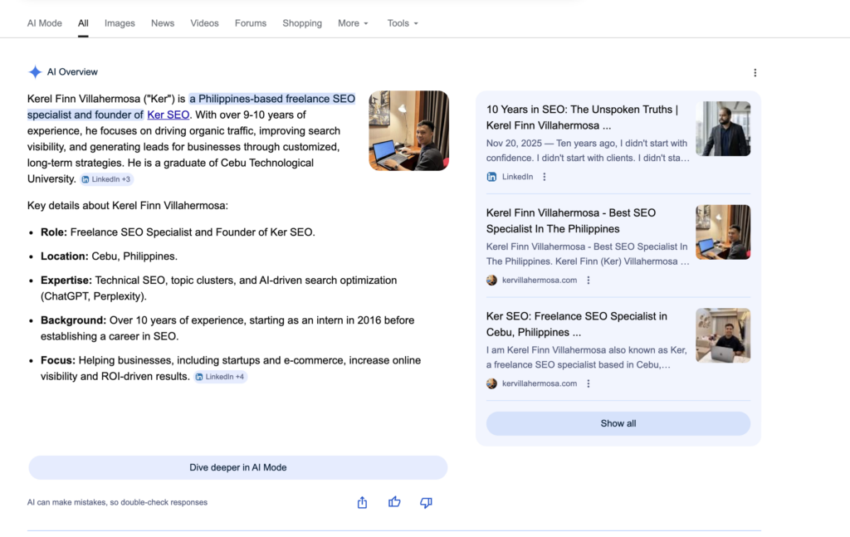The width and height of the screenshot is (850, 537).
Task: Open the LinkedIn +3 source chip
Action: click(x=106, y=179)
